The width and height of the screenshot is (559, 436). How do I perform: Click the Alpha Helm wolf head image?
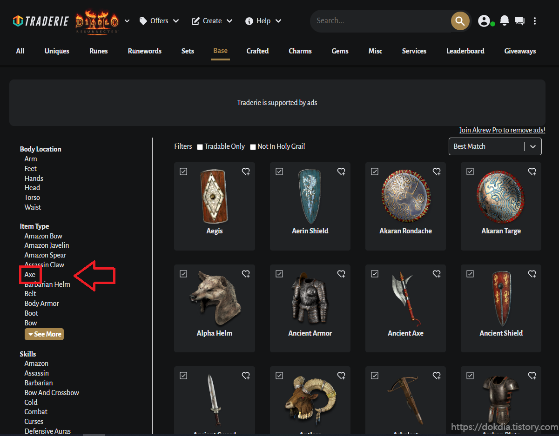click(x=215, y=298)
